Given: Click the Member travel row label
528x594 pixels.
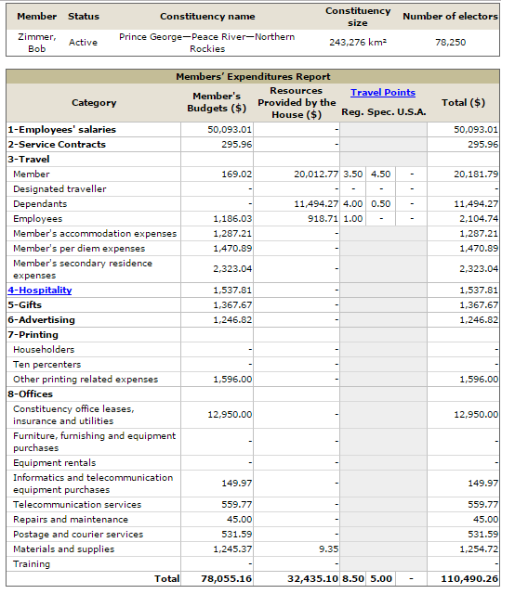Looking at the screenshot, I should (x=32, y=174).
